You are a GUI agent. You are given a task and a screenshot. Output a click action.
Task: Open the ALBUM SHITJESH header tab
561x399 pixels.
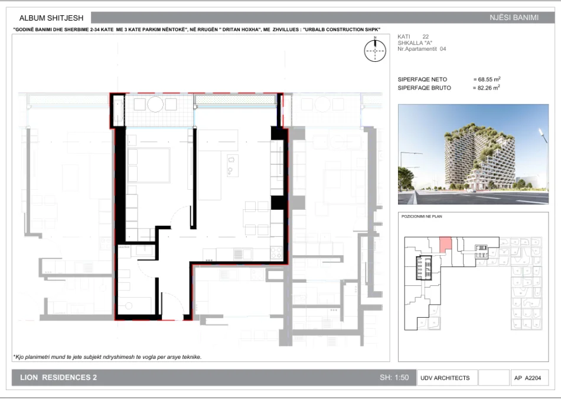click(x=50, y=18)
